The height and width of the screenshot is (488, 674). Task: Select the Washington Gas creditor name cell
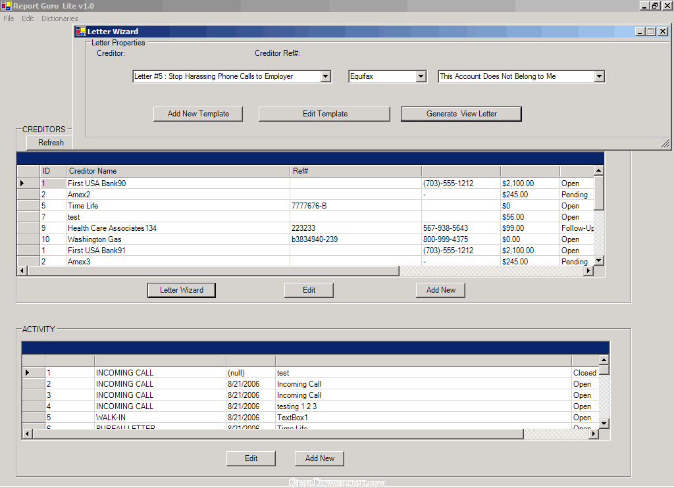coord(94,239)
